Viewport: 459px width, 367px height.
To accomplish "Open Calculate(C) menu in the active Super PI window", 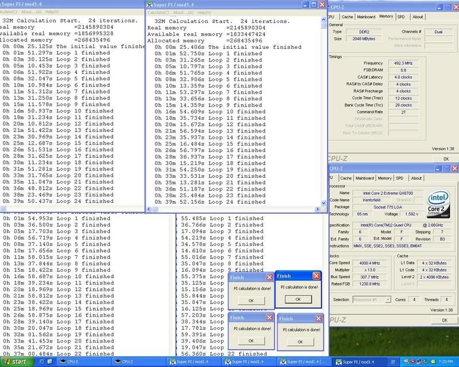I will [158, 13].
